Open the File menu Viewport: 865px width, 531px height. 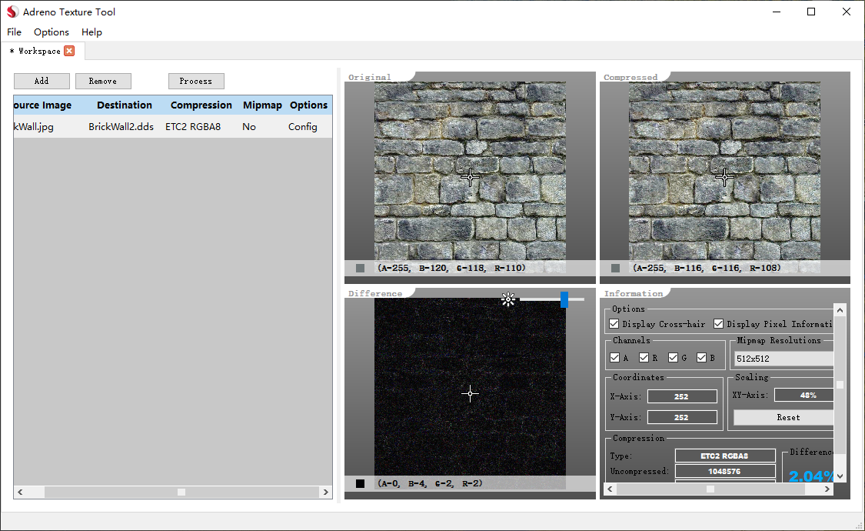click(x=15, y=32)
